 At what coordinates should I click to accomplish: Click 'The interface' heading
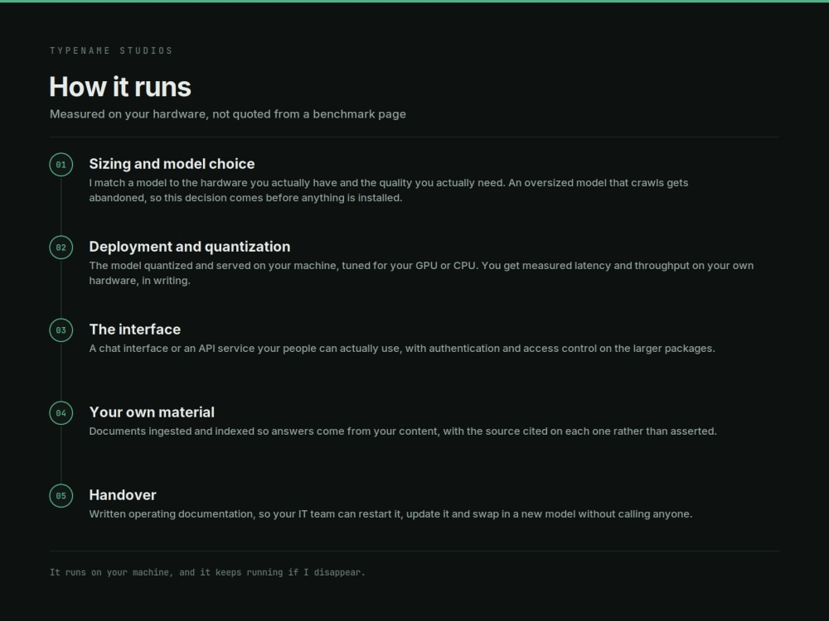[x=135, y=330]
